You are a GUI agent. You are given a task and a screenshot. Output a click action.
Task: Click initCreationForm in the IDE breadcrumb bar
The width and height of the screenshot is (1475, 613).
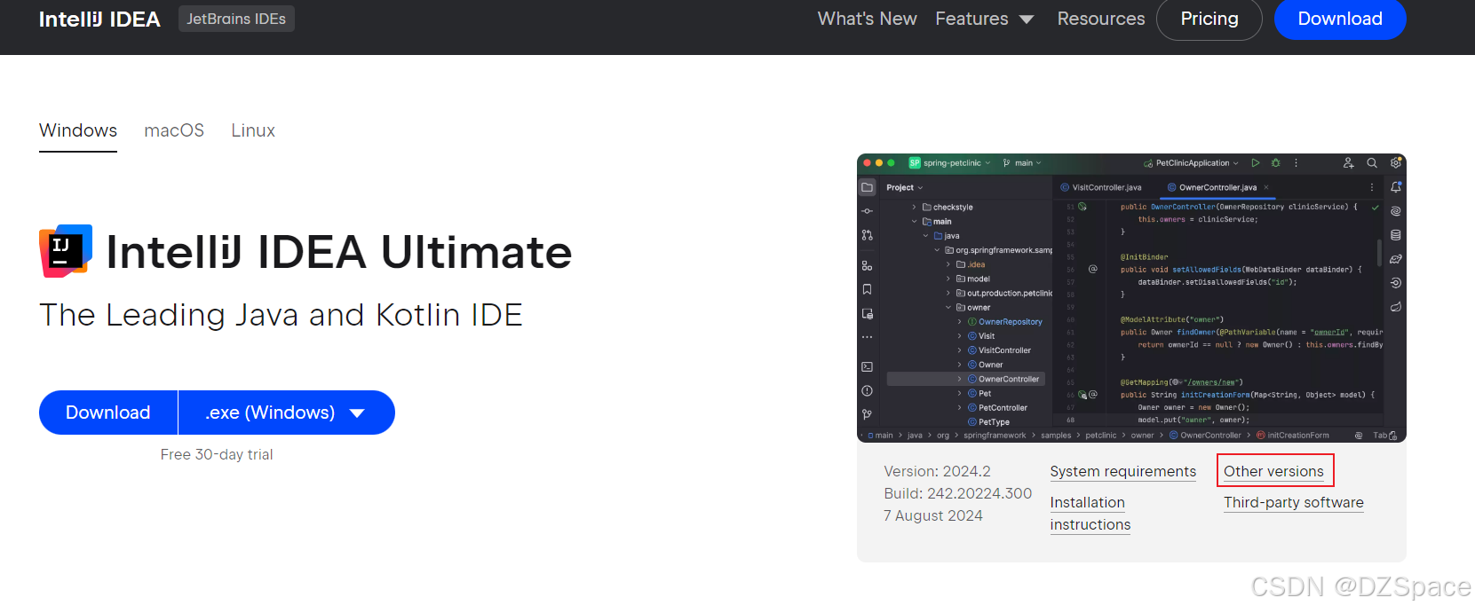pyautogui.click(x=1297, y=436)
